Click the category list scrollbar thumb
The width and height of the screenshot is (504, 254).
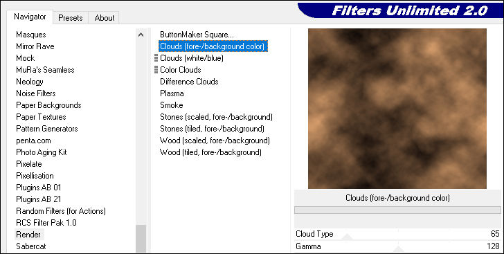pyautogui.click(x=141, y=239)
